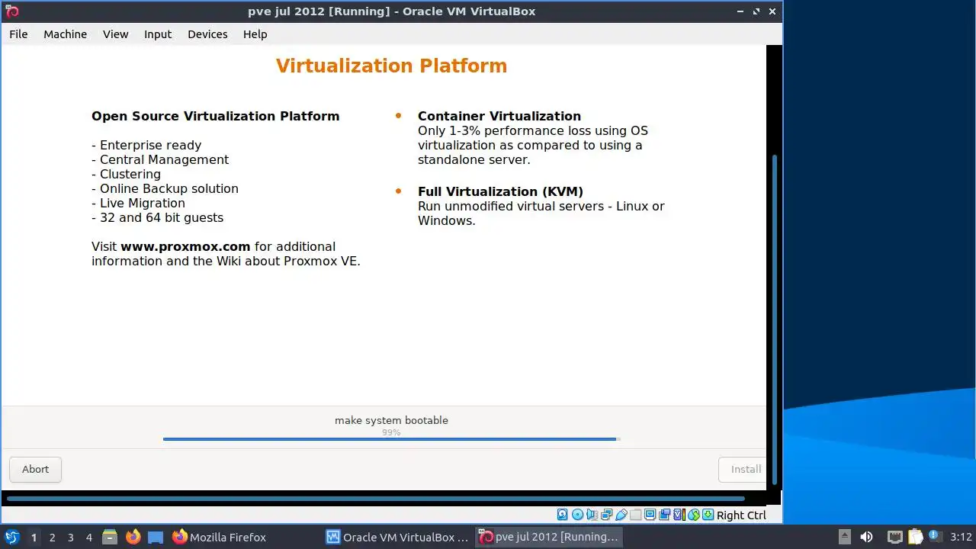This screenshot has width=976, height=549.
Task: Open the hard disk activity indicator
Action: [x=563, y=515]
